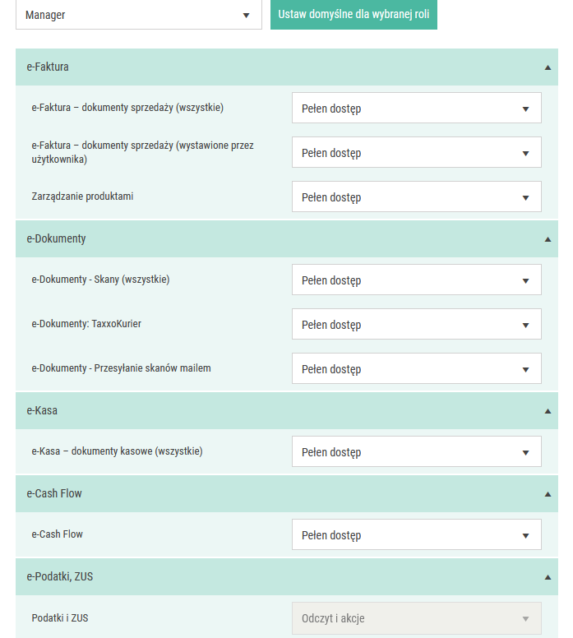Open Zarządzanie produktami access dropdown
Viewport: 573px width, 638px height.
coord(417,196)
